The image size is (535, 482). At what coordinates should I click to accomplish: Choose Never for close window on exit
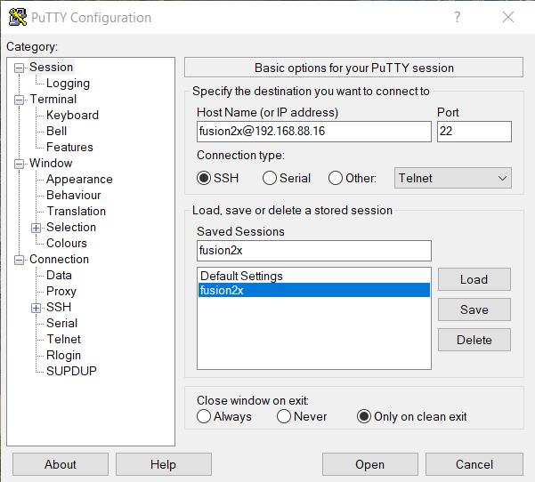point(284,416)
